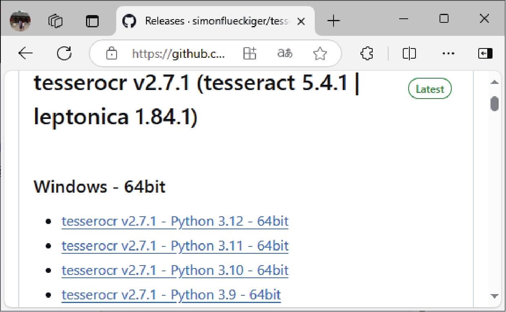The image size is (506, 312).
Task: Open the tab actions menu icon
Action: coord(92,21)
